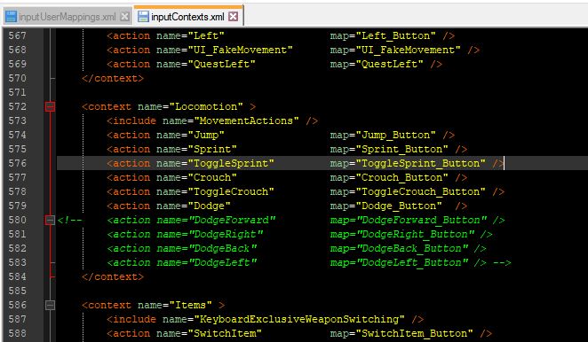Click the "Items" context name
Image resolution: width=588 pixels, height=342 pixels.
190,305
